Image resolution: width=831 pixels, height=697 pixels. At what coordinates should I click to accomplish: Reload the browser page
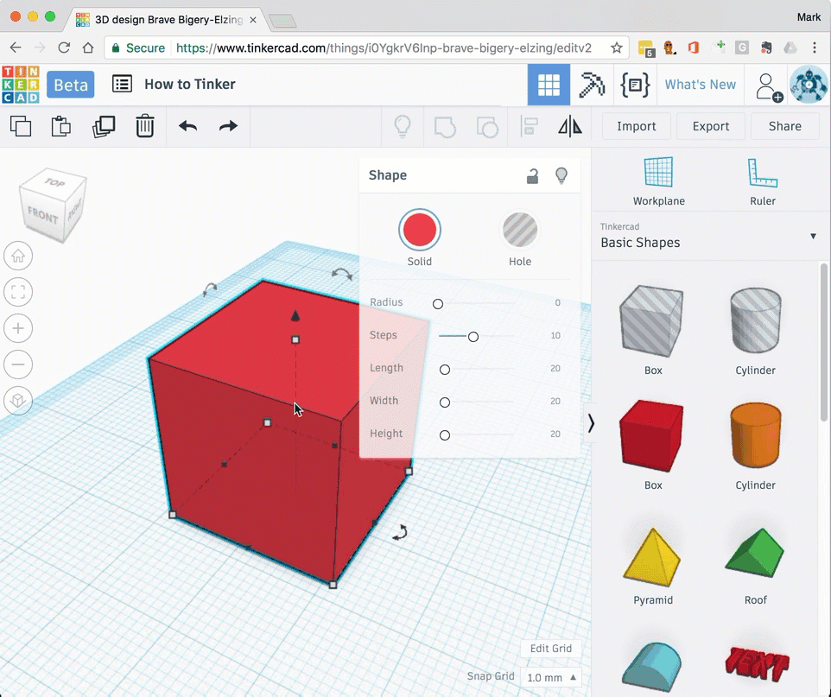(64, 48)
